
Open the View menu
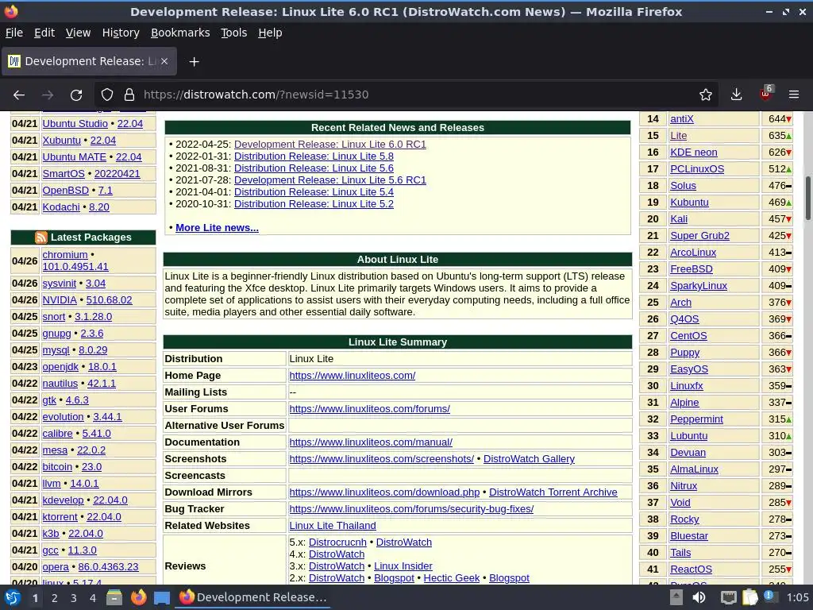(x=79, y=33)
